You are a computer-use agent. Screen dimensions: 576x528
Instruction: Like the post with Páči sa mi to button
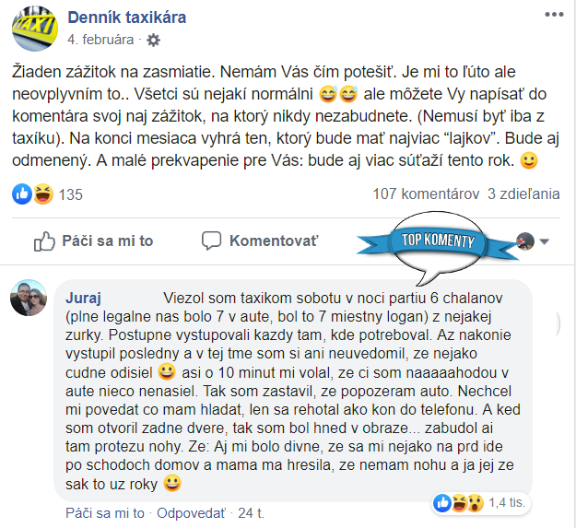click(x=93, y=241)
